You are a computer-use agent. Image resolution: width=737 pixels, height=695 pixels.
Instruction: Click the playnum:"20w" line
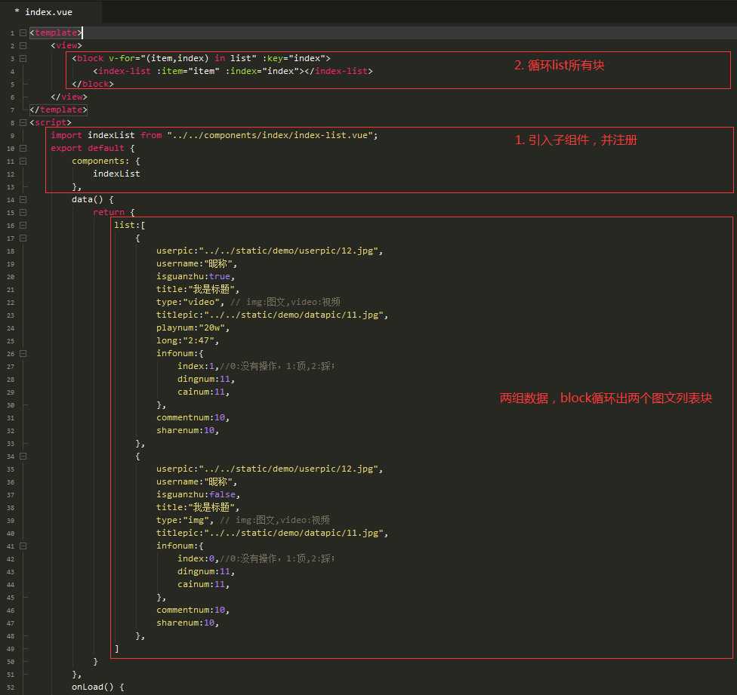tap(193, 328)
